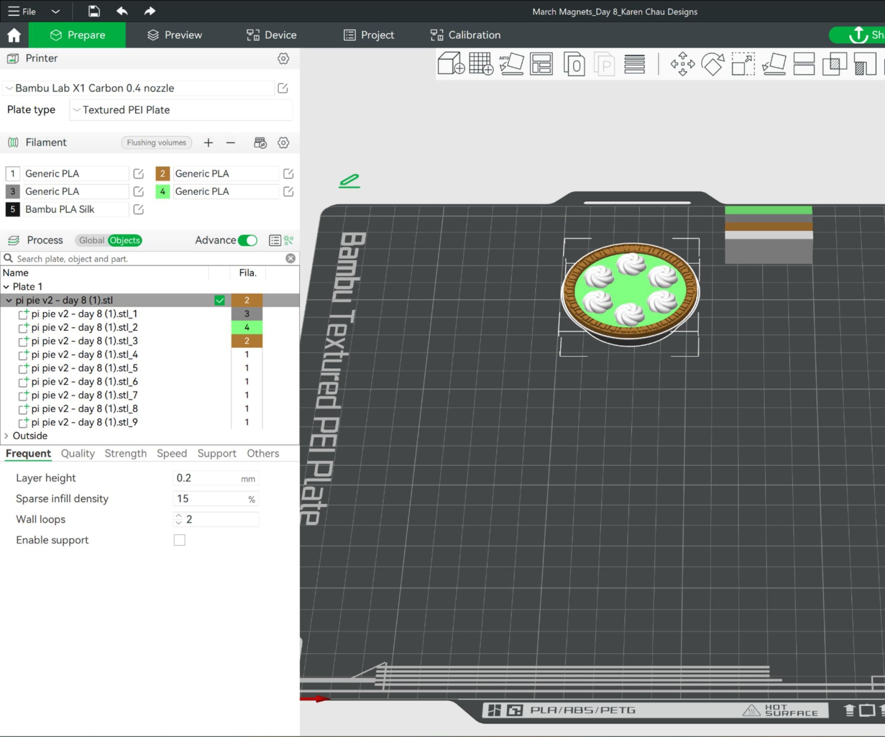Click the Auto orient icon

(511, 64)
